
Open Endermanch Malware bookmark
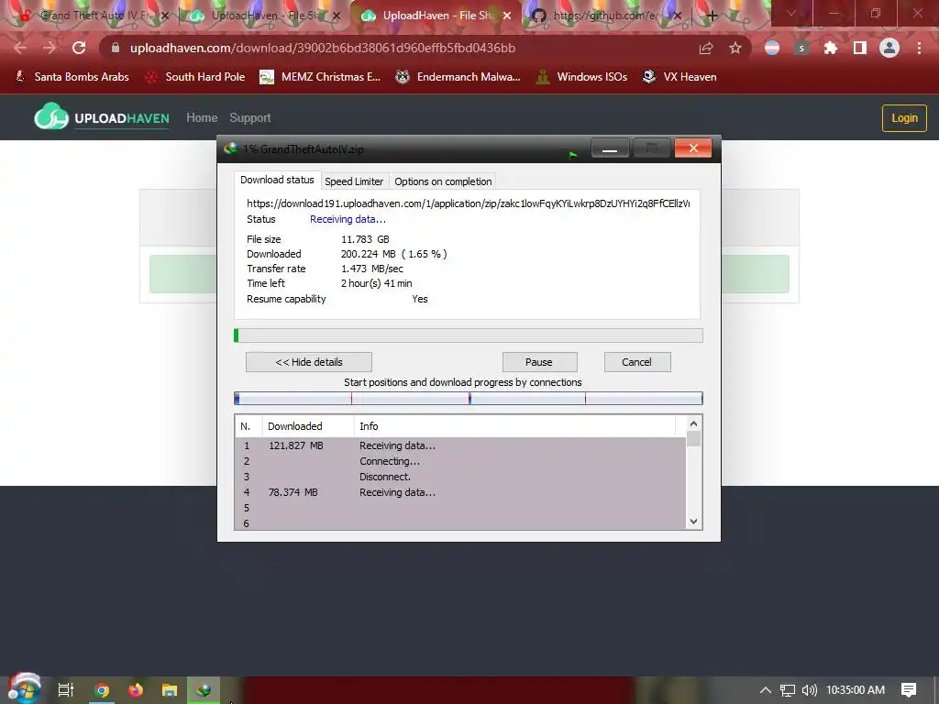click(458, 77)
